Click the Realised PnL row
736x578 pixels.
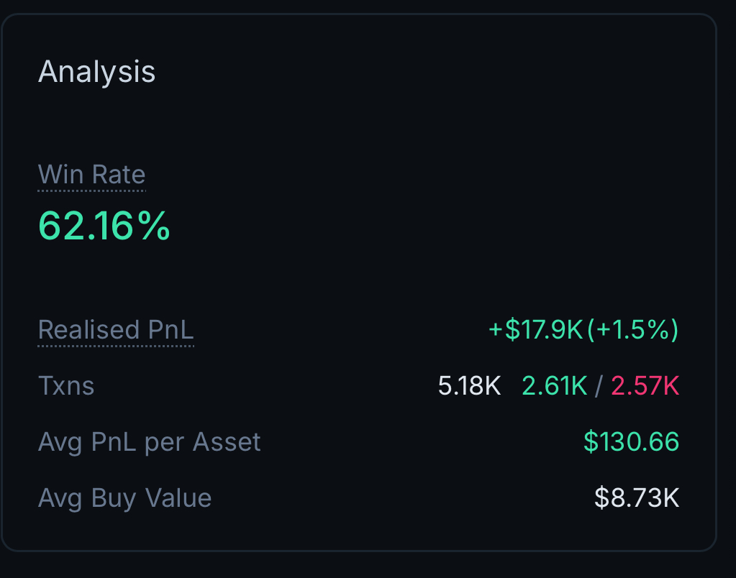[x=360, y=330]
